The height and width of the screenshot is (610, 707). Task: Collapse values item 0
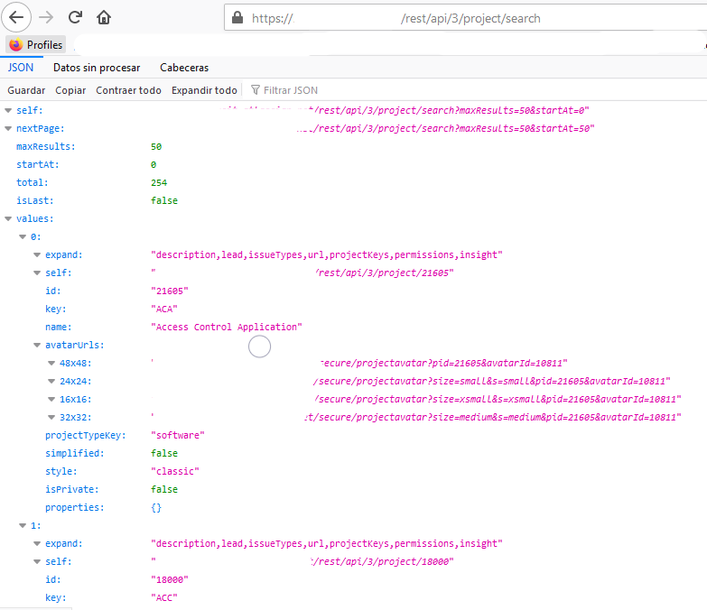click(x=23, y=236)
